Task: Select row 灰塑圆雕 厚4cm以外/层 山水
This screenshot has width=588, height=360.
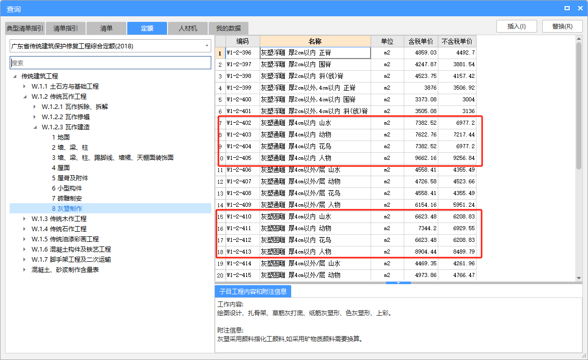Action: pyautogui.click(x=315, y=264)
